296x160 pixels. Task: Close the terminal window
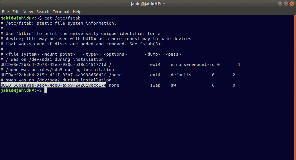click(x=292, y=4)
